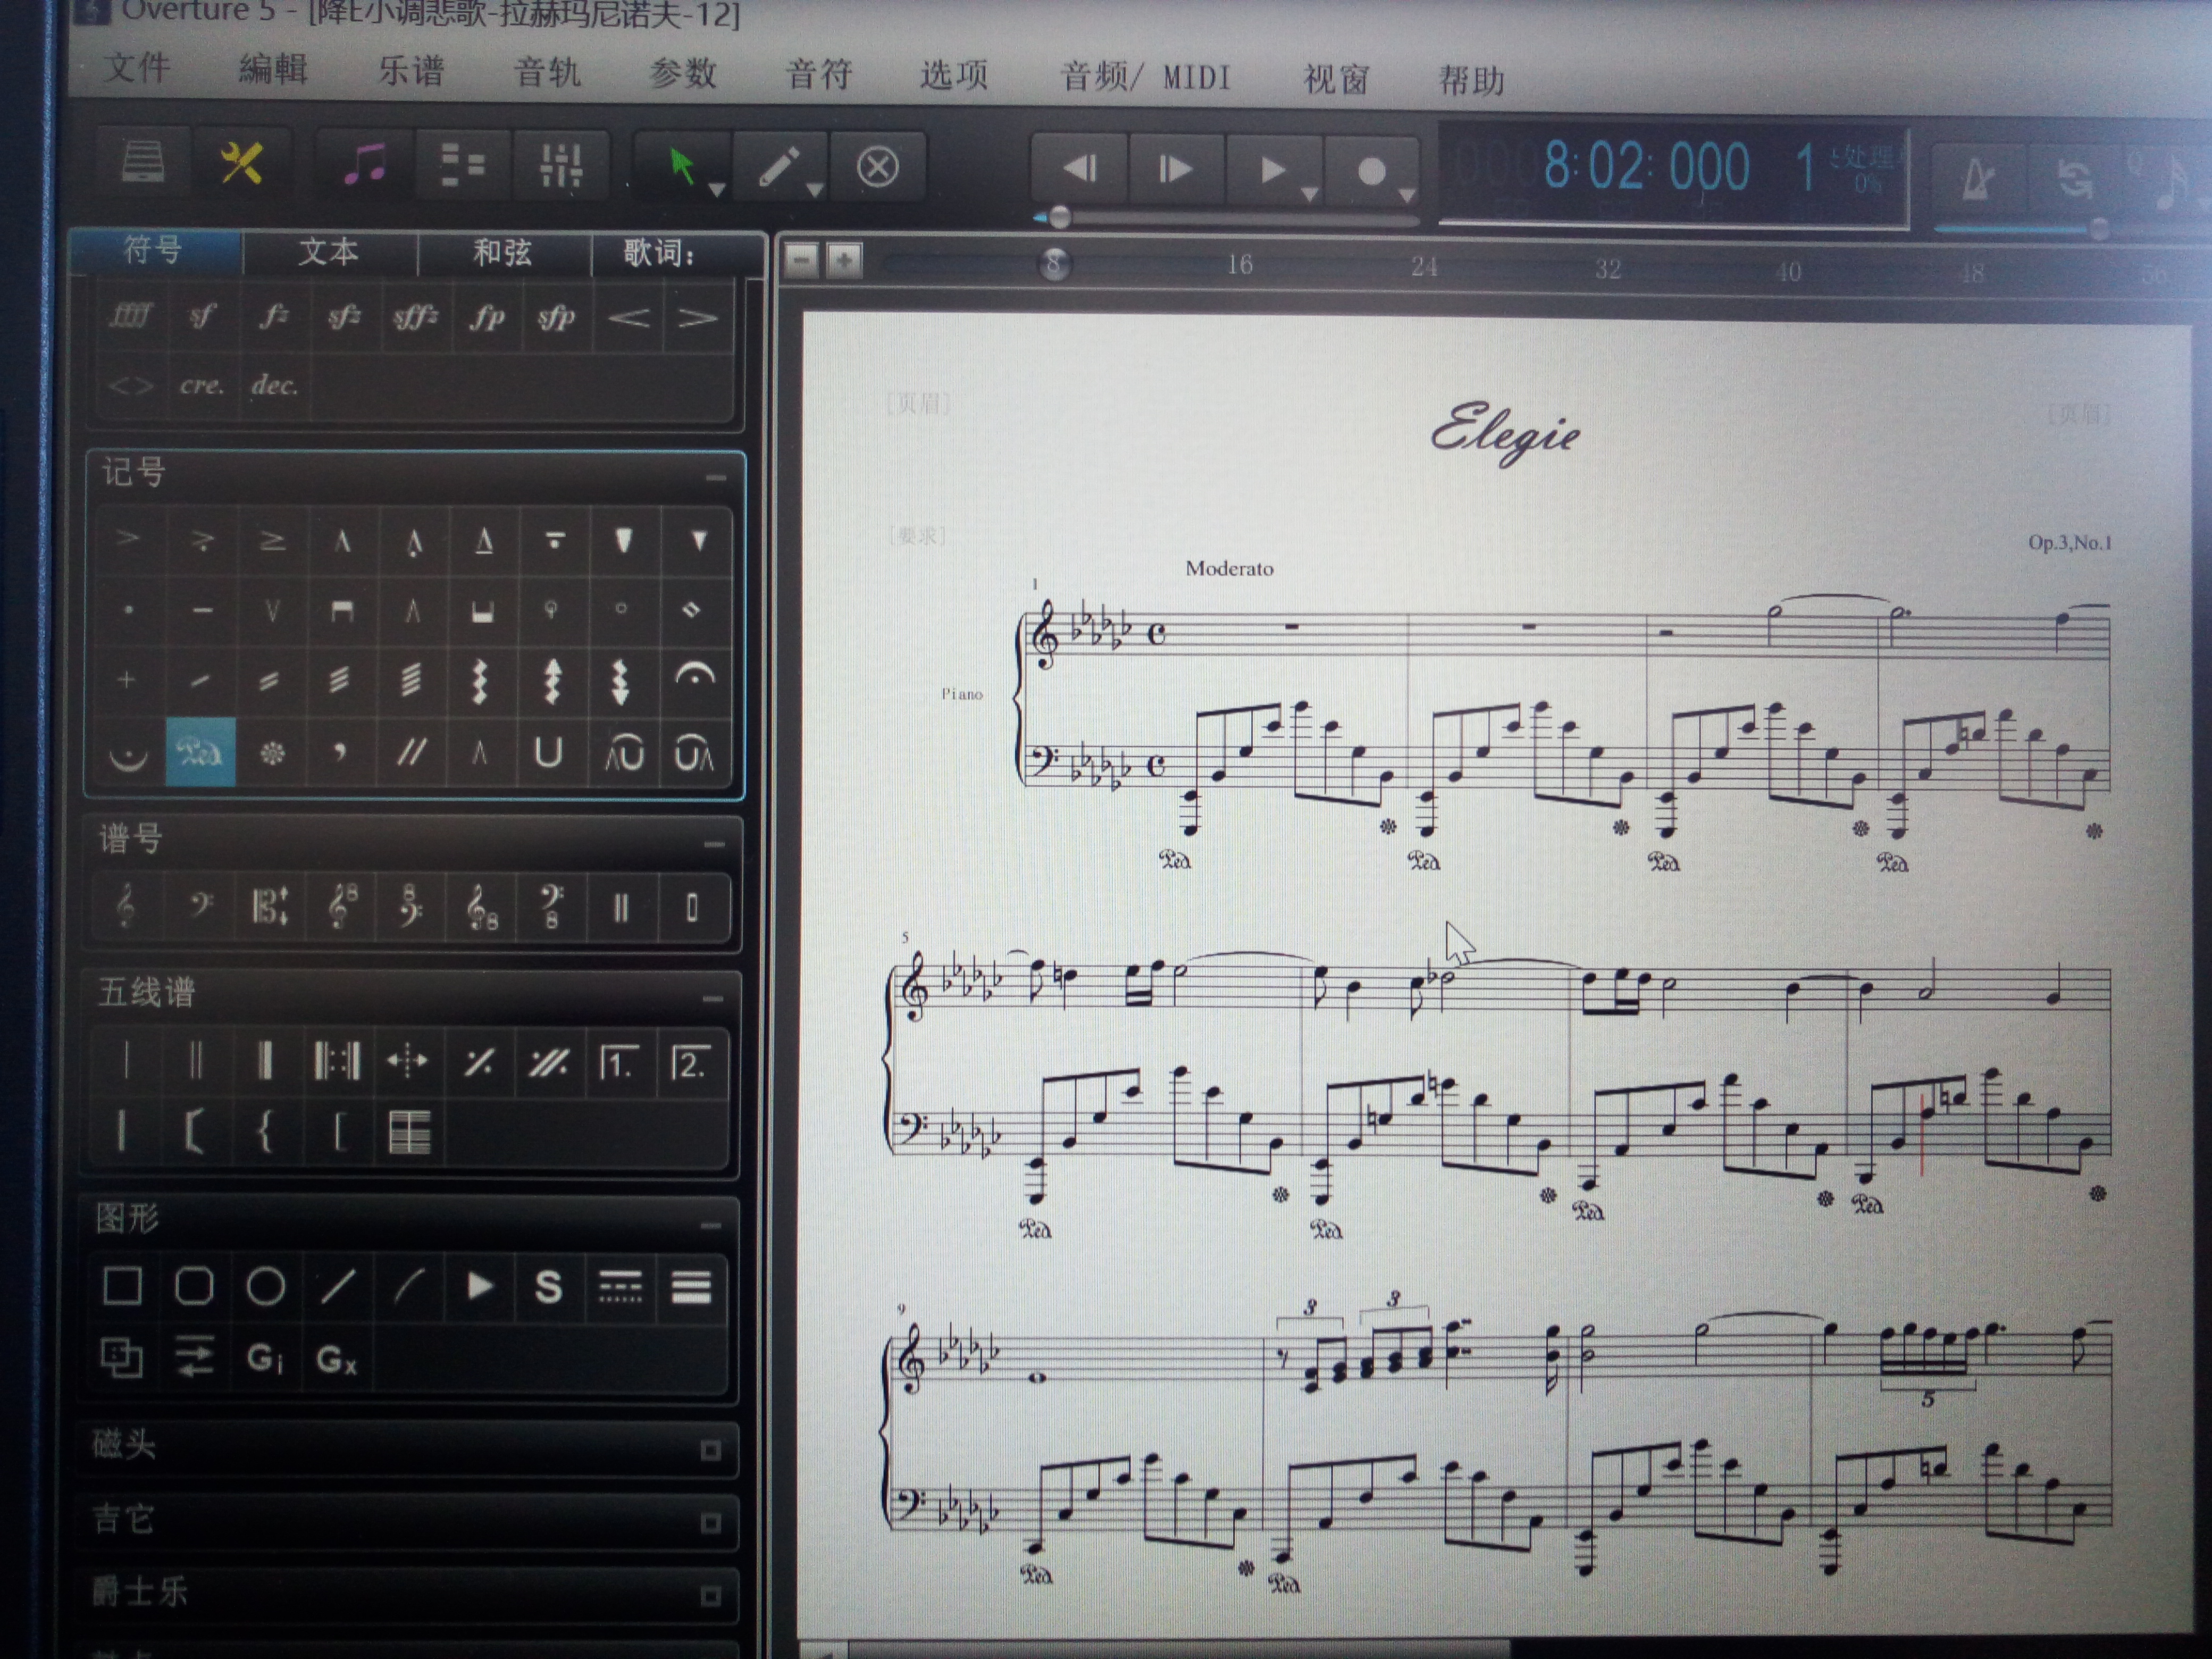Toggle the metronome icon
The height and width of the screenshot is (1659, 2212).
(1979, 180)
